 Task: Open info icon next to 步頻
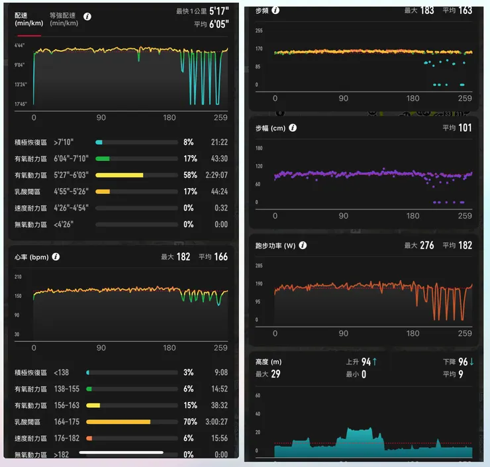point(275,10)
